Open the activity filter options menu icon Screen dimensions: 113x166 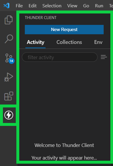[104, 57]
